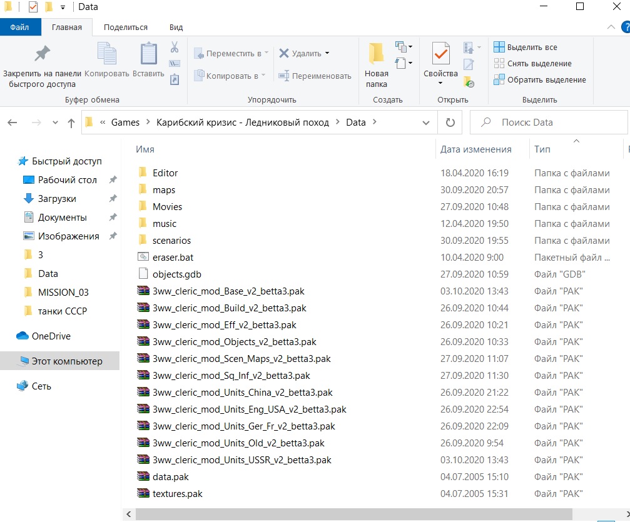The width and height of the screenshot is (630, 522).
Task: Expand the Свойства dropdown arrow
Action: [x=440, y=83]
